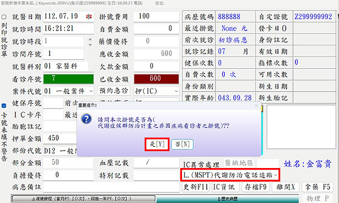339x203 pixels.
Task: Click the calendar icon beside 就醫日期
Action: click(x=89, y=16)
